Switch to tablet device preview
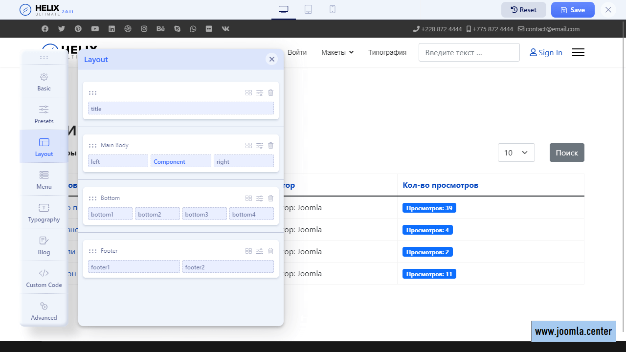626x352 pixels. point(308,9)
